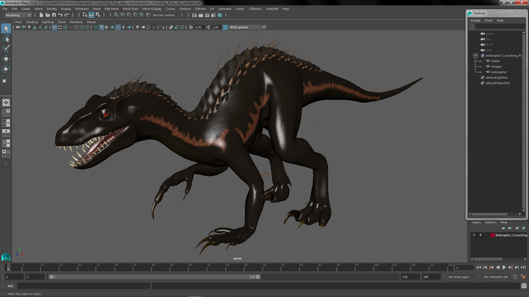The height and width of the screenshot is (297, 529).
Task: Go to end of playback range
Action: click(x=523, y=267)
